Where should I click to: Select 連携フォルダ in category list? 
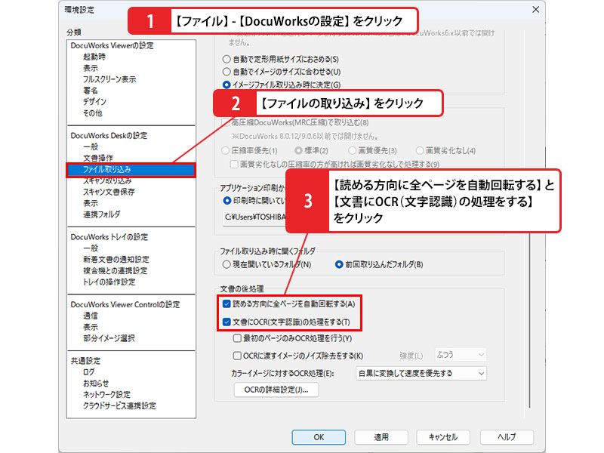tap(102, 214)
